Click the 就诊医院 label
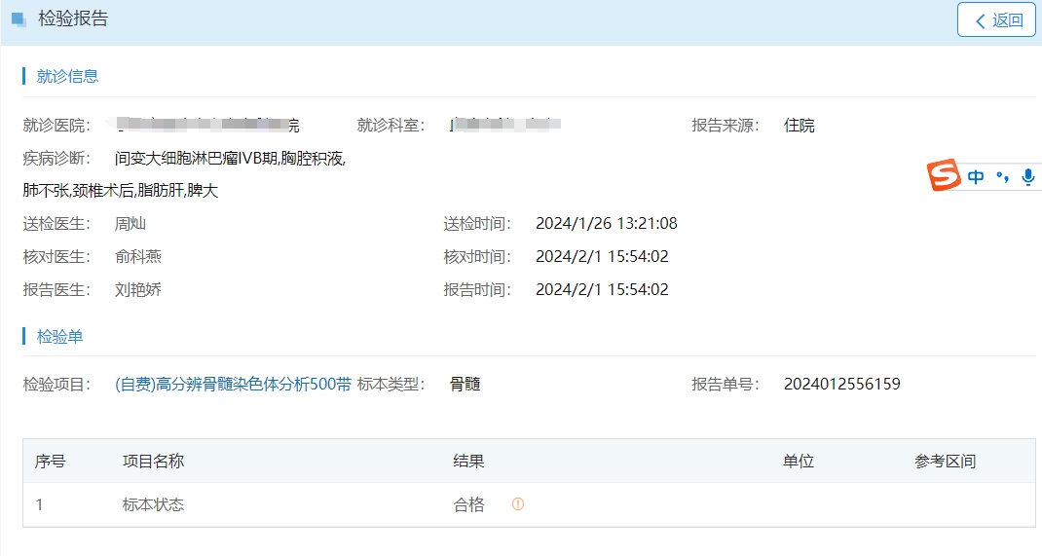 point(56,125)
